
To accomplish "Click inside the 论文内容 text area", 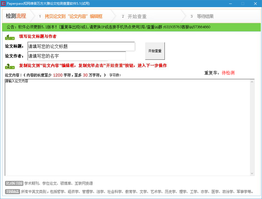I will pos(127,127).
